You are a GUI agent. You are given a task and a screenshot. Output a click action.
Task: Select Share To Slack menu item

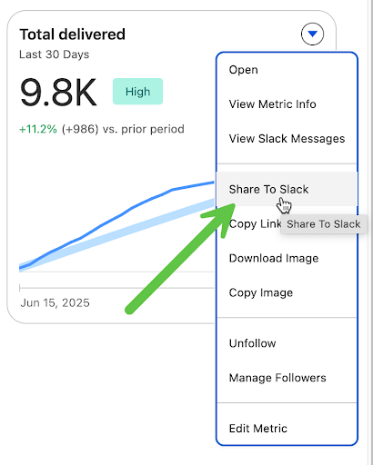coord(287,189)
